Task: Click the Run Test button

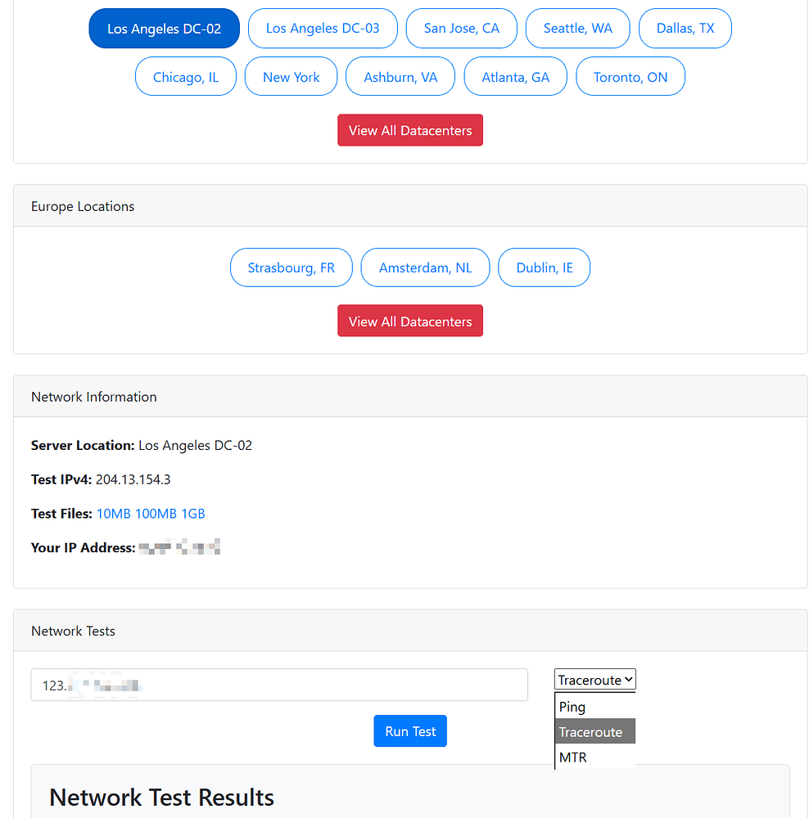Action: tap(410, 731)
